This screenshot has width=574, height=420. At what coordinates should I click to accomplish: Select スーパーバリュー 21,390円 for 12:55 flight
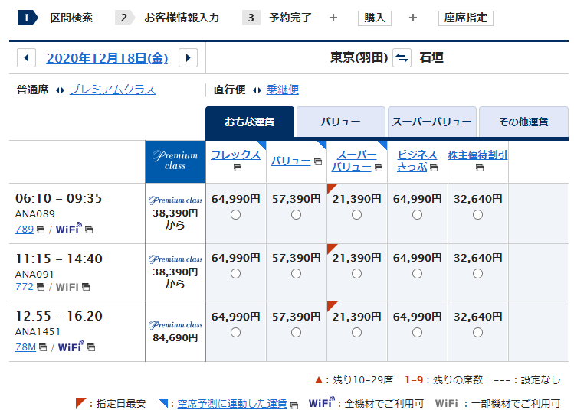click(x=356, y=332)
